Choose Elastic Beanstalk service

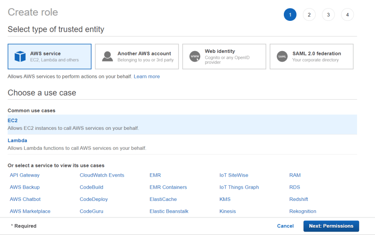[x=169, y=211]
